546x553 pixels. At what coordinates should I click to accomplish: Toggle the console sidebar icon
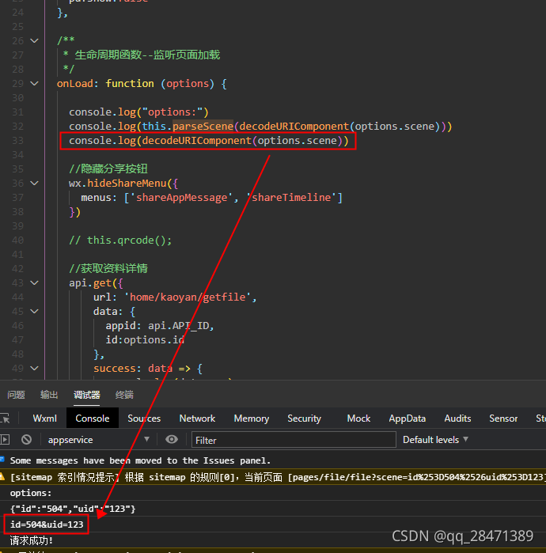(5, 439)
